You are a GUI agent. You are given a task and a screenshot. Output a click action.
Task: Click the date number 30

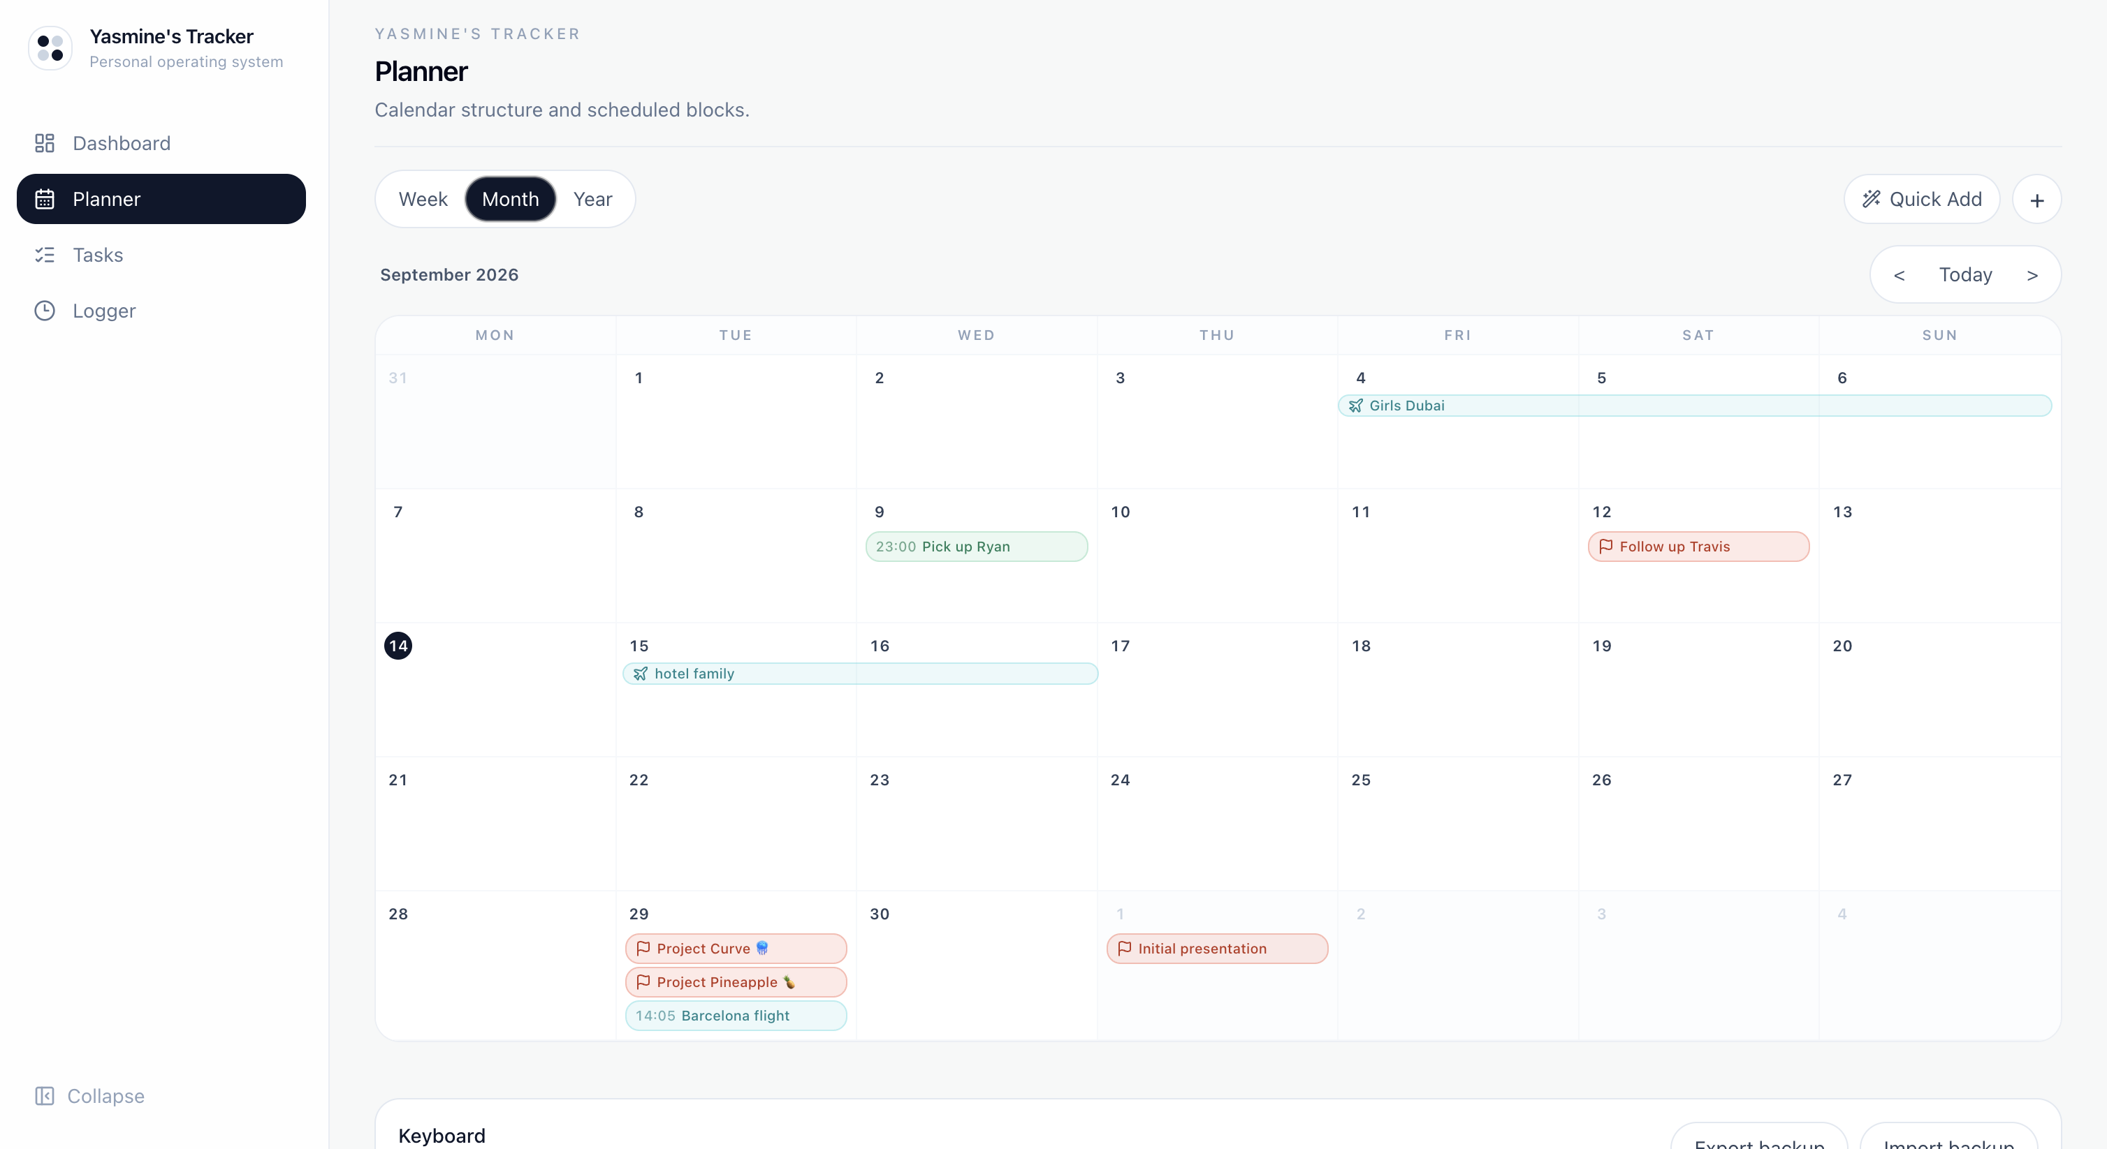click(x=880, y=914)
